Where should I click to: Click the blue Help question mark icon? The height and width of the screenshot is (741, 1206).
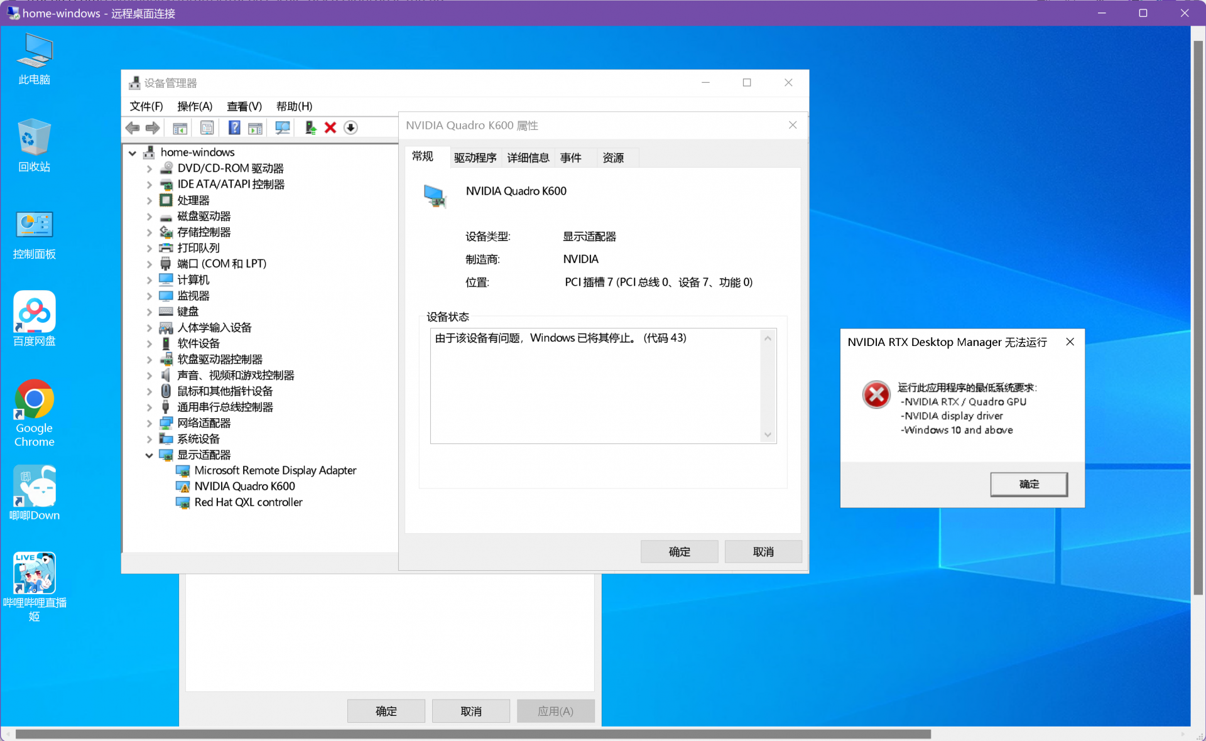coord(234,128)
